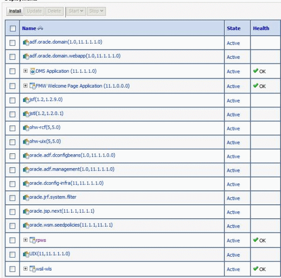Open the adf.oracle.domain.webapp(1.0,11.1.1.1.0) link

[x=75, y=56]
